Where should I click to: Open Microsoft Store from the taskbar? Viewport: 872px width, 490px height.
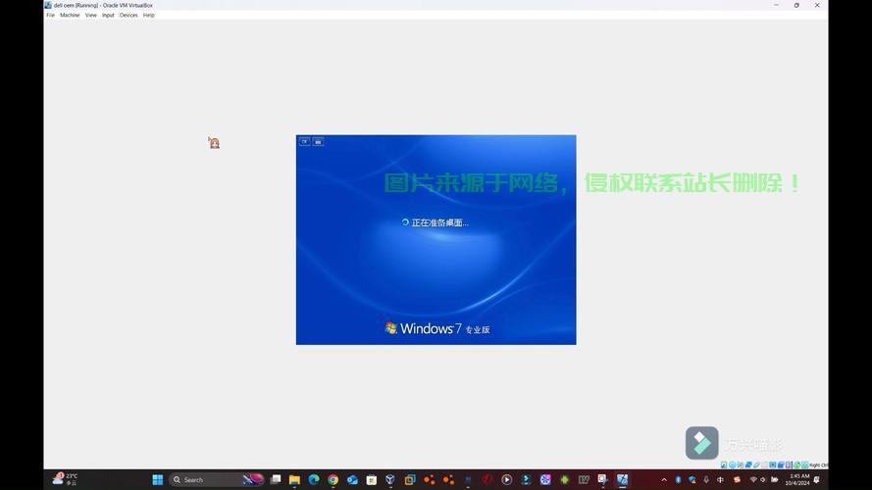pos(372,479)
